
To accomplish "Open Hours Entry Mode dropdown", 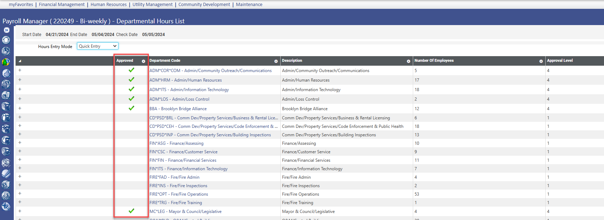I will 98,46.
